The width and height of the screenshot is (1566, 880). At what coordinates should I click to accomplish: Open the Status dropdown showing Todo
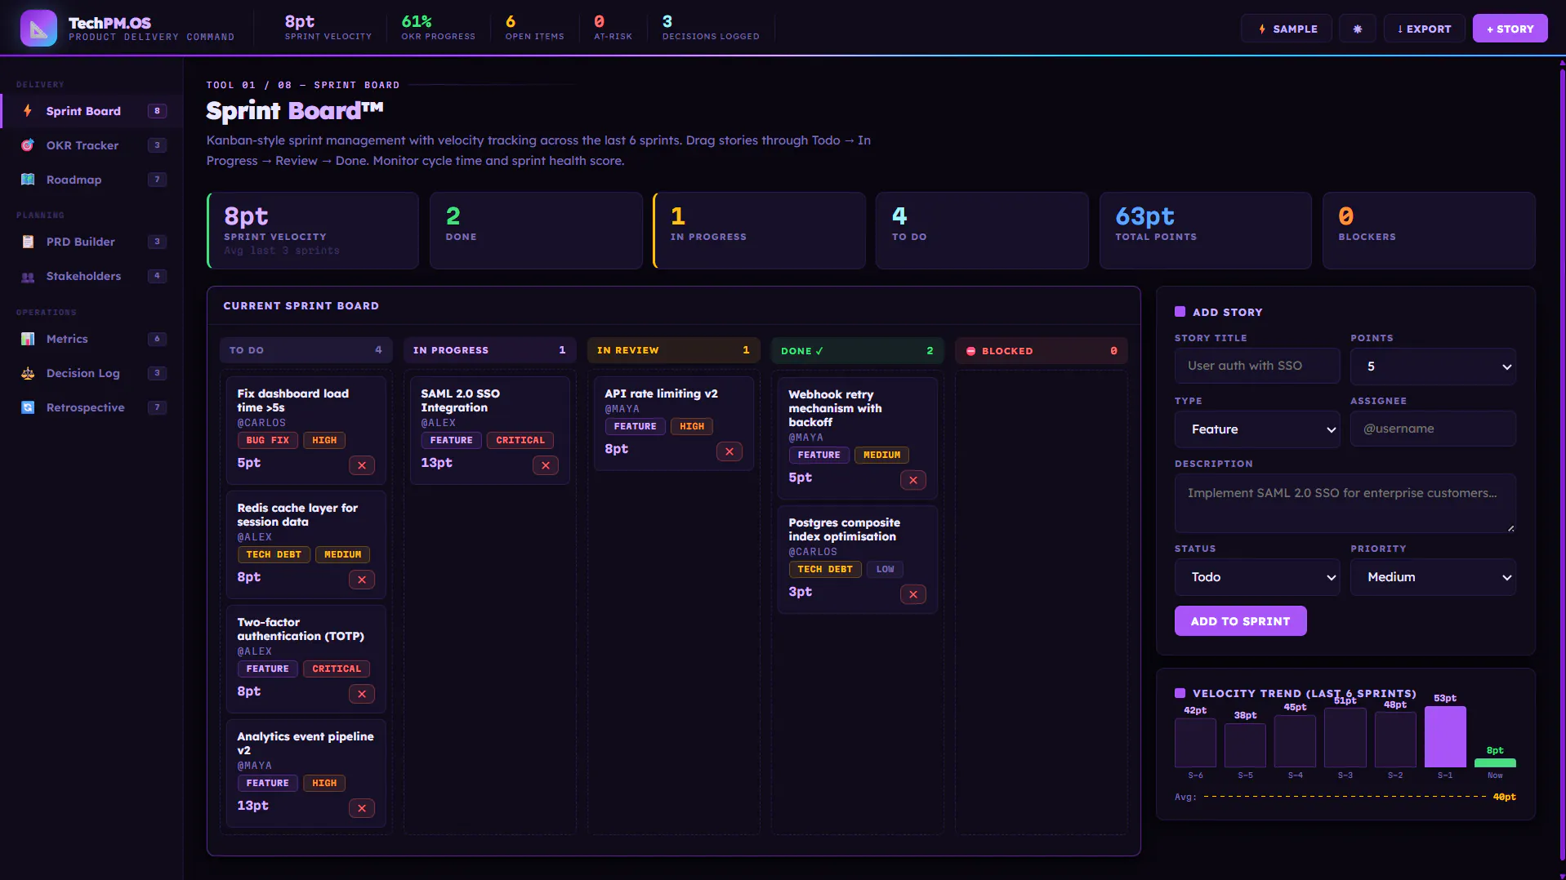click(x=1257, y=577)
